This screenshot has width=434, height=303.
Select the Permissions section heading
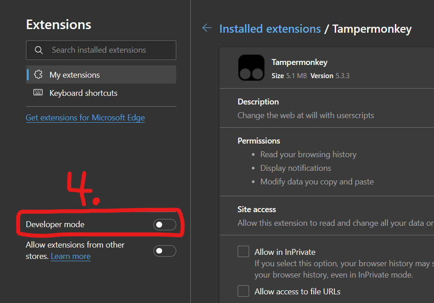259,140
